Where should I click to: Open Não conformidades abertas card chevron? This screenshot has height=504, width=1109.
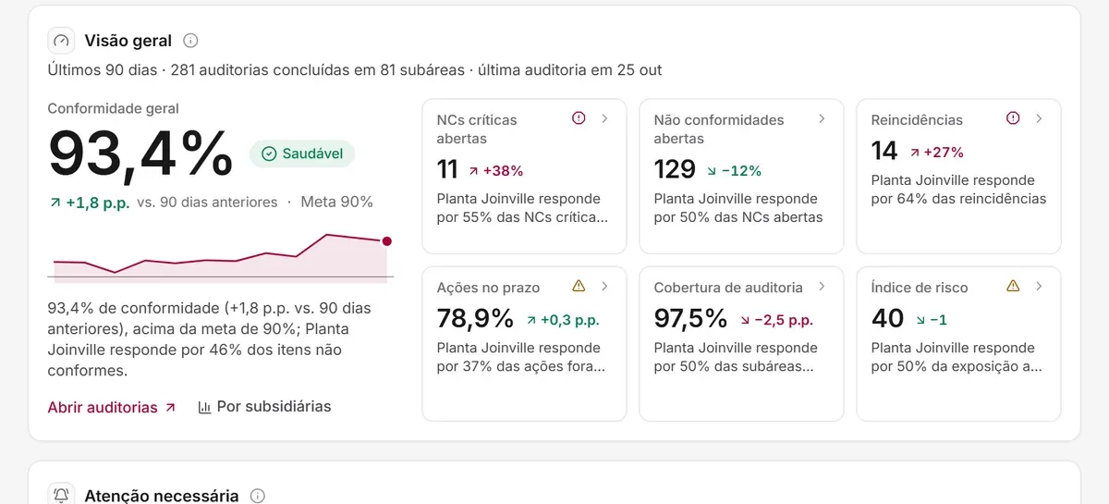822,118
